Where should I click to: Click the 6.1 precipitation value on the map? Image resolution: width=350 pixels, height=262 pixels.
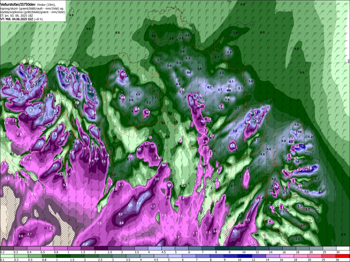(231, 81)
